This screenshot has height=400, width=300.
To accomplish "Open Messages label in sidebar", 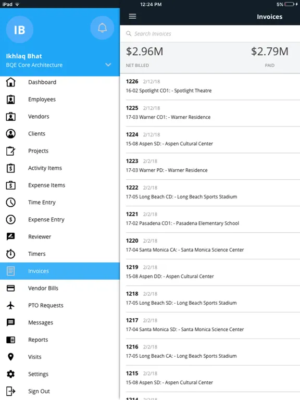I will (41, 322).
